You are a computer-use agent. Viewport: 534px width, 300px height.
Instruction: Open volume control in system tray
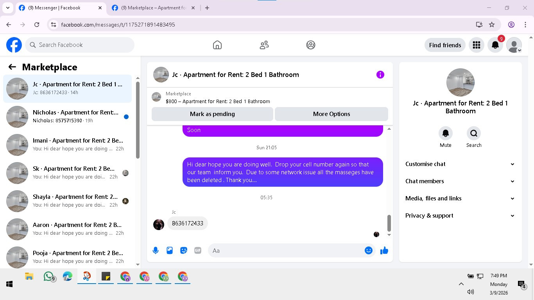click(x=470, y=292)
